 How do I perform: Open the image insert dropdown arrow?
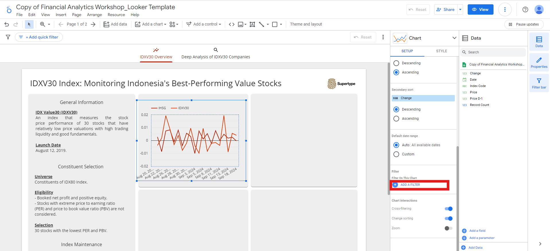coord(245,24)
